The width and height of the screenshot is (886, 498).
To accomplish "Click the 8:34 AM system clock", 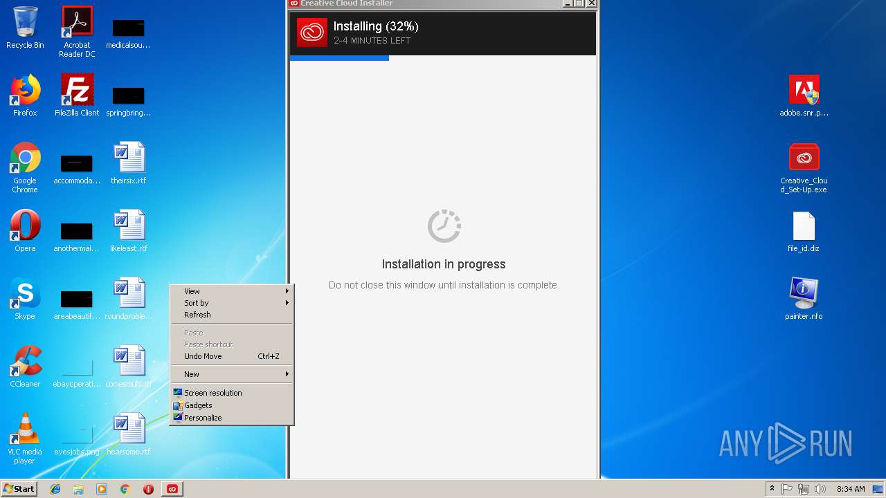I will click(850, 489).
